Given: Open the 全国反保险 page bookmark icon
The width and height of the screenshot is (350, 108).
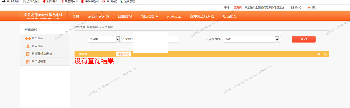Looking at the screenshot, I should coord(24,1).
